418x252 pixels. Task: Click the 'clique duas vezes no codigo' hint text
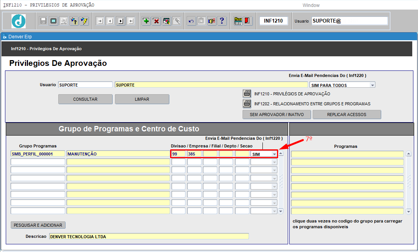pyautogui.click(x=348, y=224)
